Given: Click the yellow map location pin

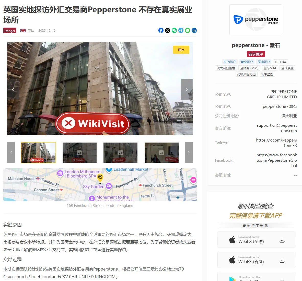Looking at the screenshot, I should pyautogui.click(x=100, y=178).
